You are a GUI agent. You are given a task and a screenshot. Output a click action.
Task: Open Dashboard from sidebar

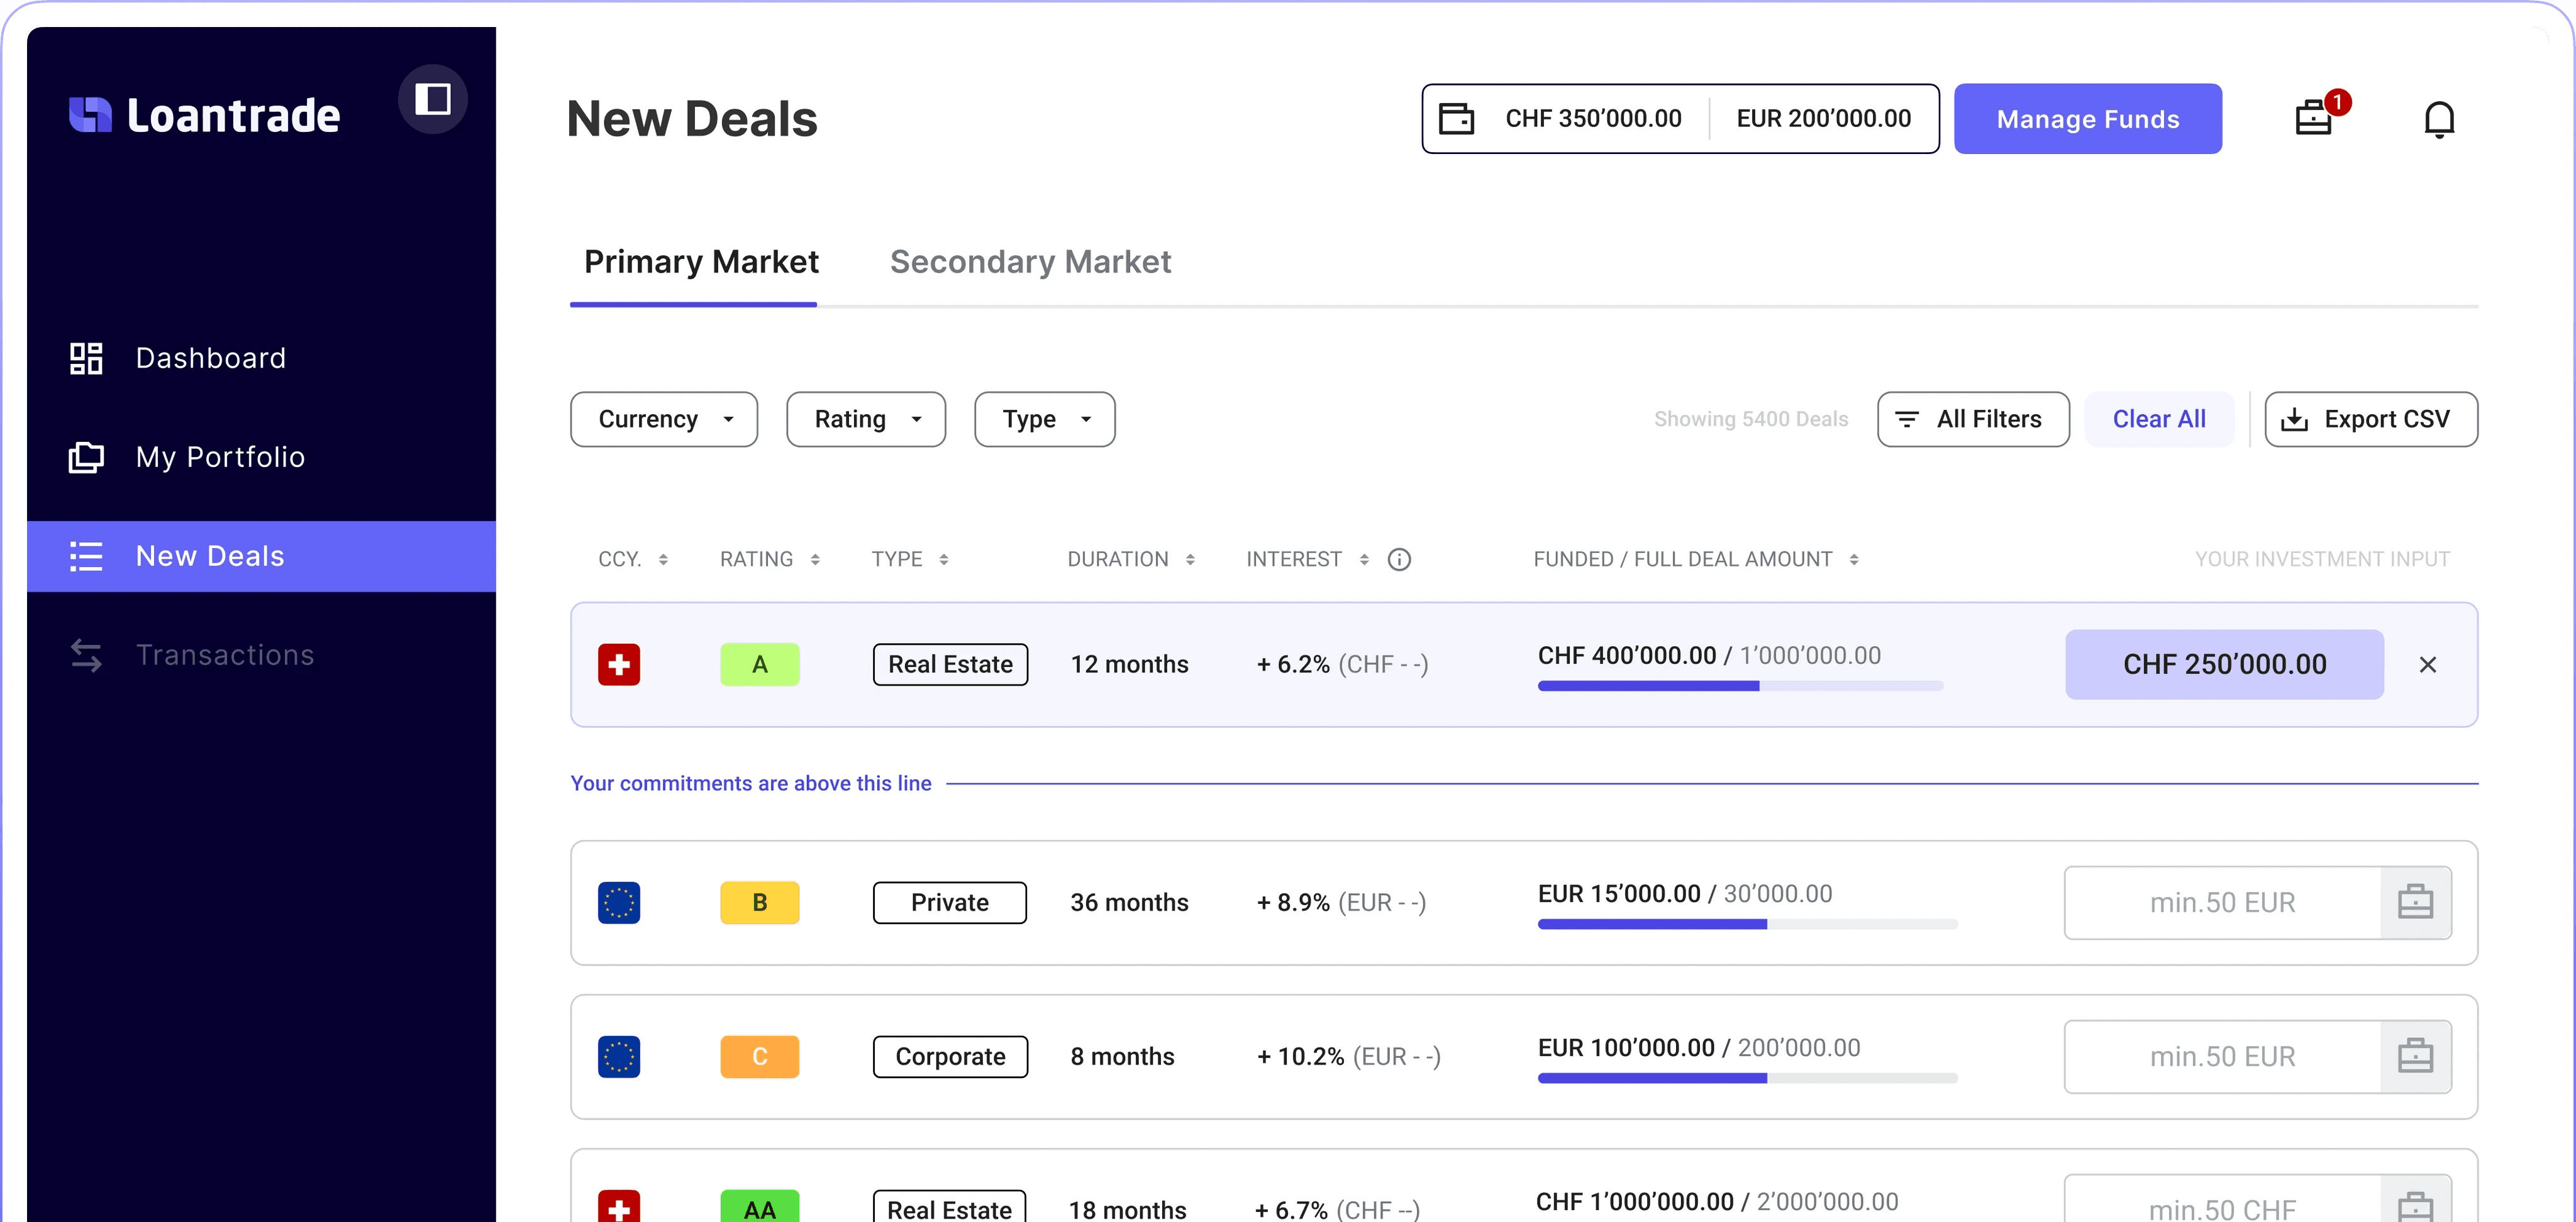[x=210, y=358]
